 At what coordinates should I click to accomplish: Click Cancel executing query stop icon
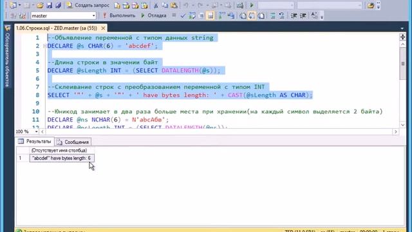pos(174,15)
